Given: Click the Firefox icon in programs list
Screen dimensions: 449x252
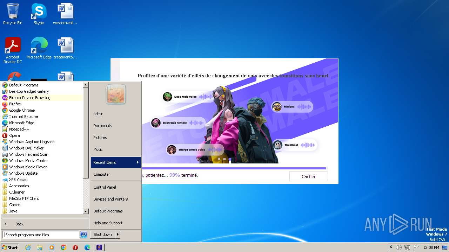Looking at the screenshot, I should pos(5,104).
